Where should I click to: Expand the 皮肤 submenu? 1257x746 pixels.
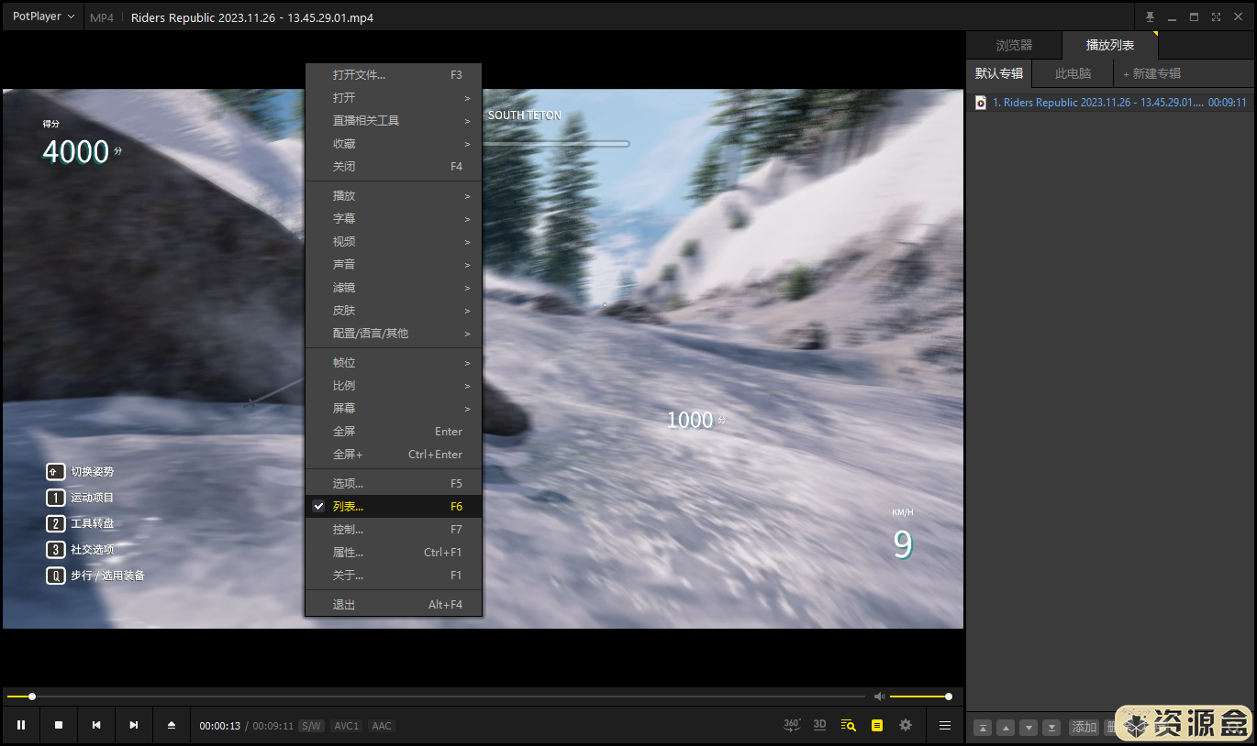point(394,311)
